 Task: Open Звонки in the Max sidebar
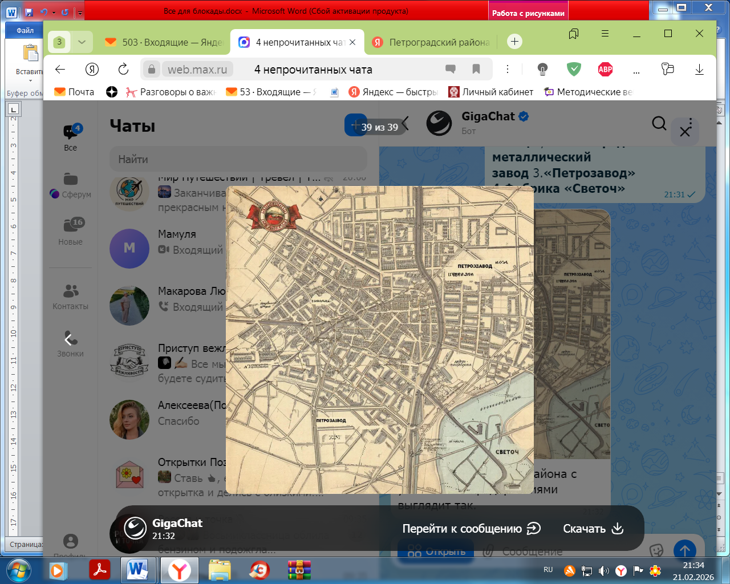(71, 344)
